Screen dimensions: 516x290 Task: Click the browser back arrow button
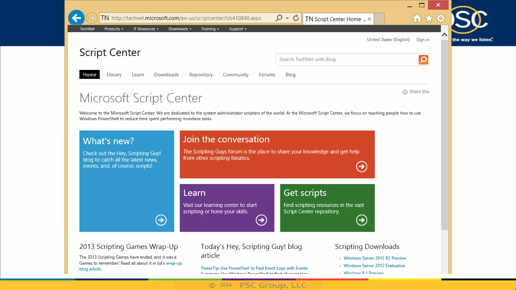(76, 18)
